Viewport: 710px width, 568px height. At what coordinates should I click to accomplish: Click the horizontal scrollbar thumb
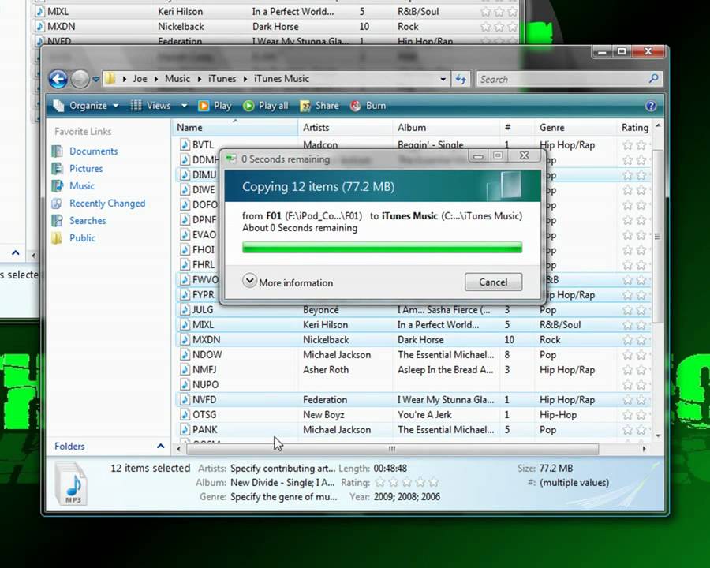(x=392, y=449)
